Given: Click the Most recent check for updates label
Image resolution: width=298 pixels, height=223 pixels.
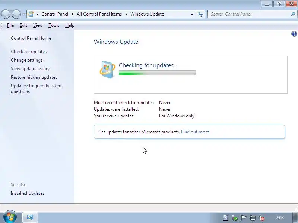Looking at the screenshot, I should point(124,103).
